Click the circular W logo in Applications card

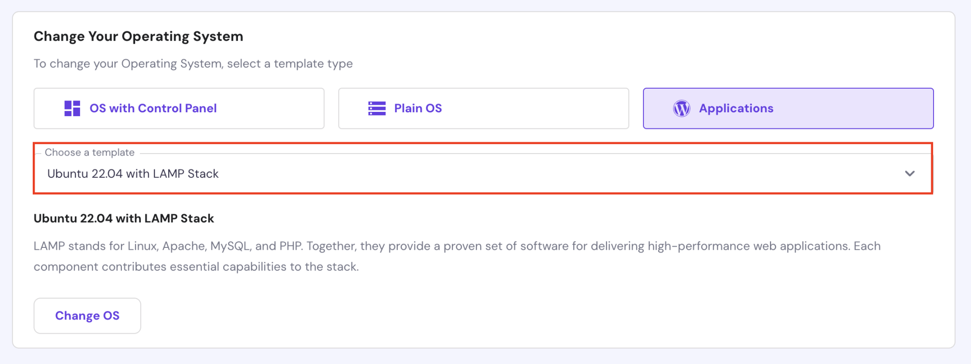682,108
